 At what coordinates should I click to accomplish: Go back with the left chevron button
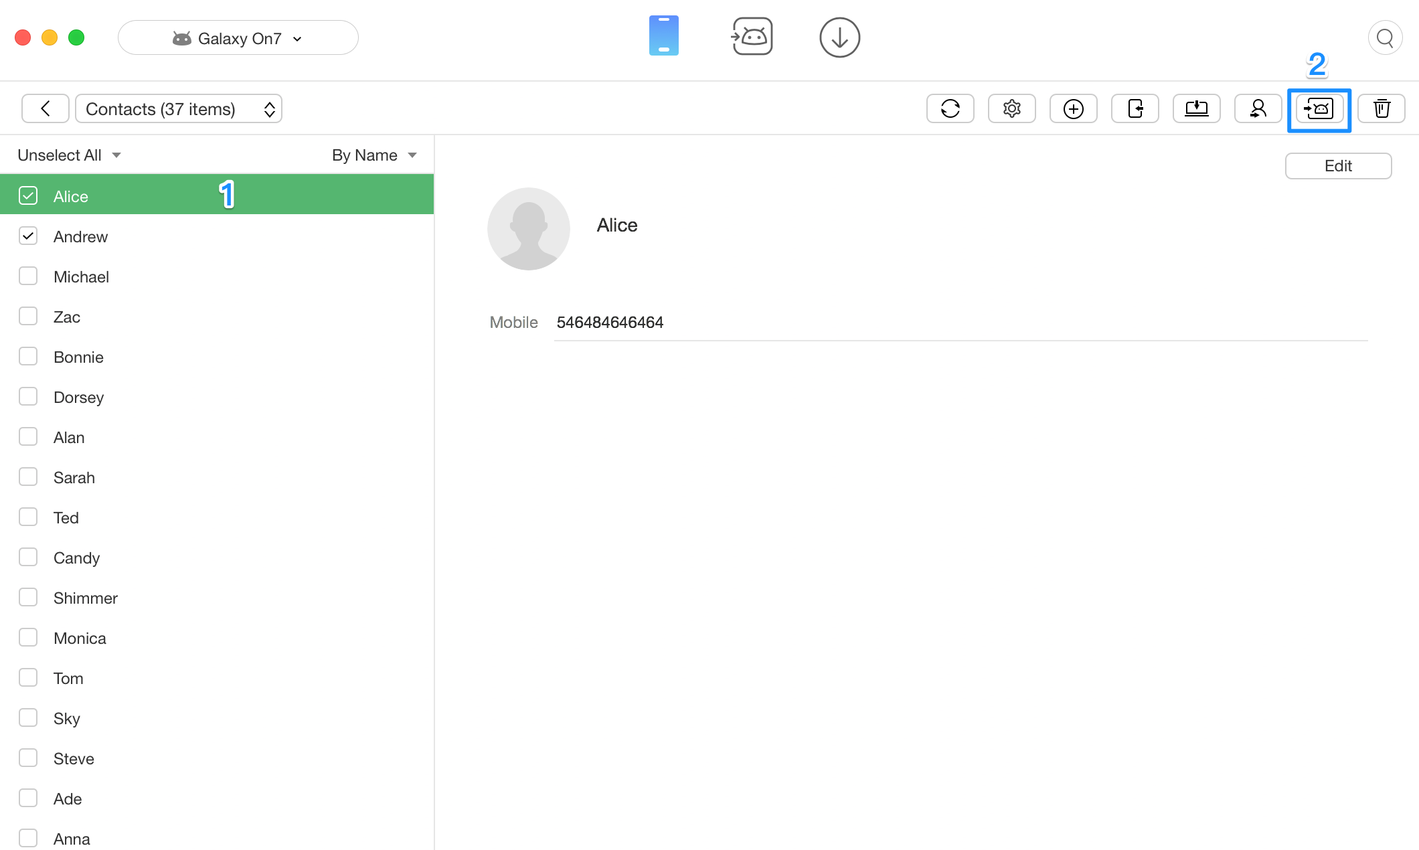46,108
